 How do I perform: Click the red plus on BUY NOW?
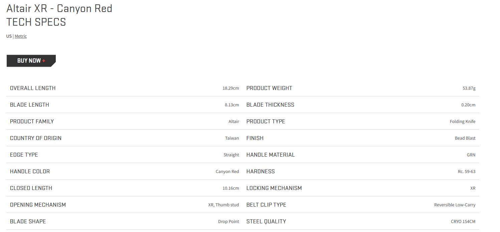click(x=44, y=61)
